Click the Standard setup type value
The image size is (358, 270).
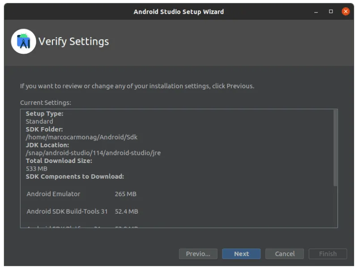point(39,121)
